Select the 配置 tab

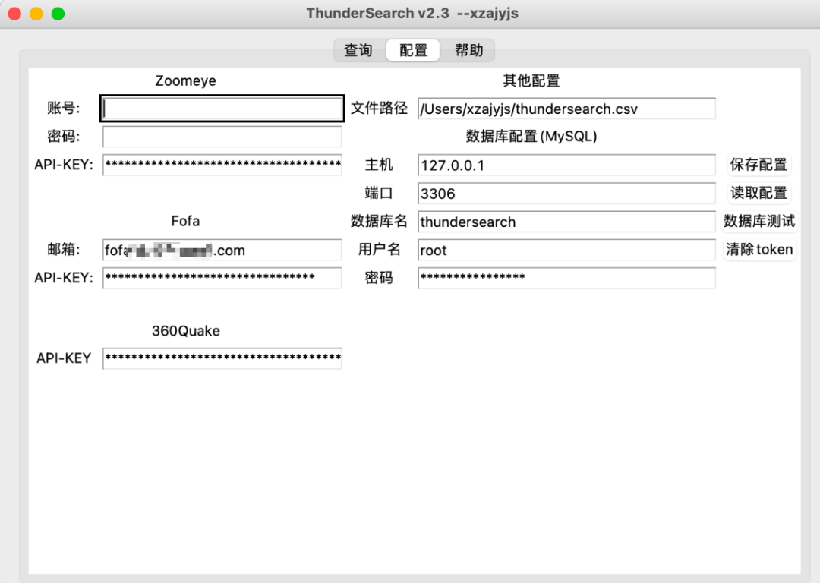click(413, 50)
